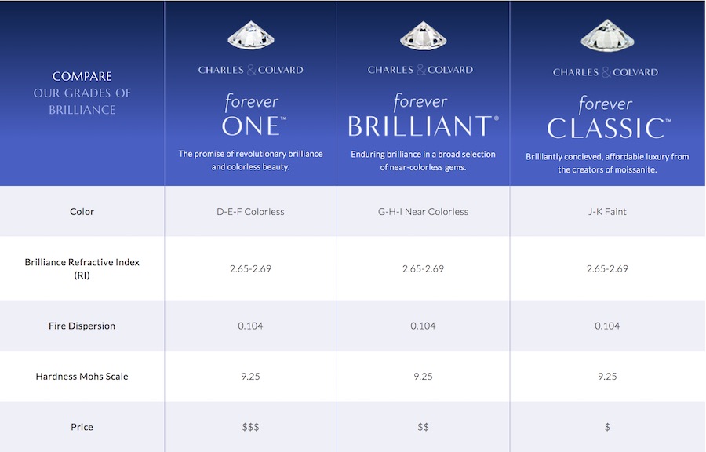Image resolution: width=706 pixels, height=452 pixels.
Task: Open the Forever ONE product title
Action: 251,116
